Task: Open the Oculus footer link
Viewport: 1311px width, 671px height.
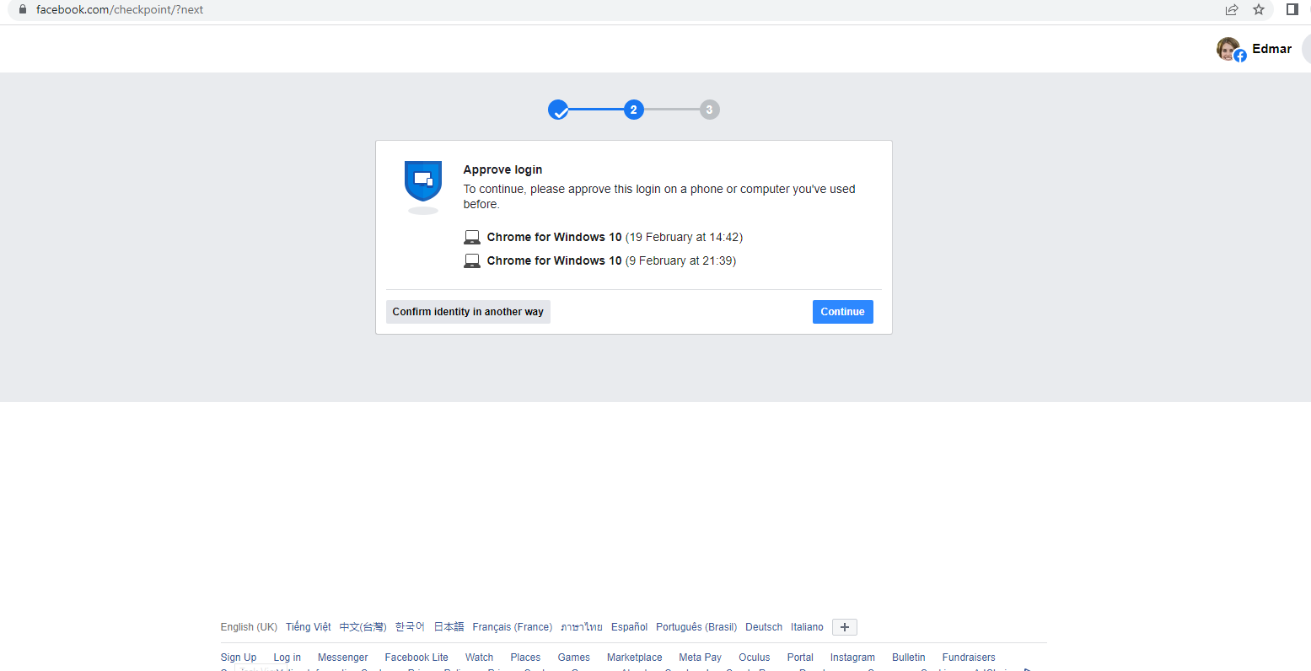Action: tap(755, 658)
